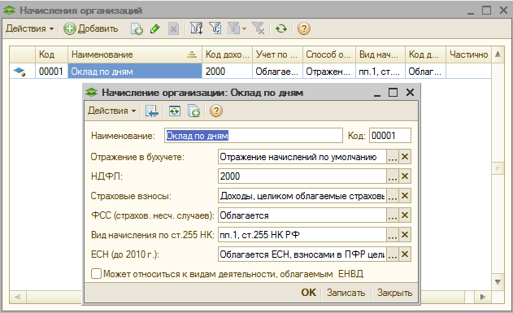Image resolution: width=513 pixels, height=313 pixels.
Task: Click the ФСС field showing Облагается
Action: coord(302,215)
